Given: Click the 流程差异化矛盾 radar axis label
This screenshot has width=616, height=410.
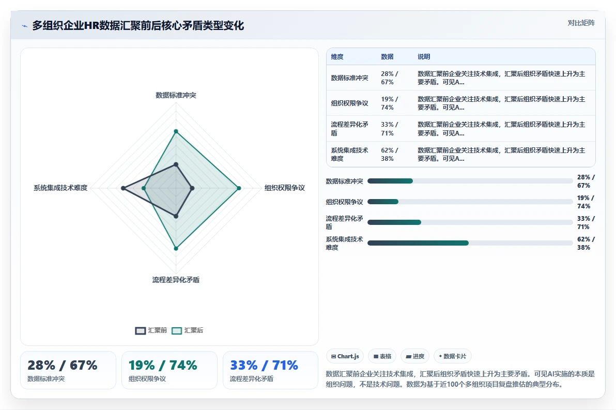Looking at the screenshot, I should pyautogui.click(x=176, y=280).
